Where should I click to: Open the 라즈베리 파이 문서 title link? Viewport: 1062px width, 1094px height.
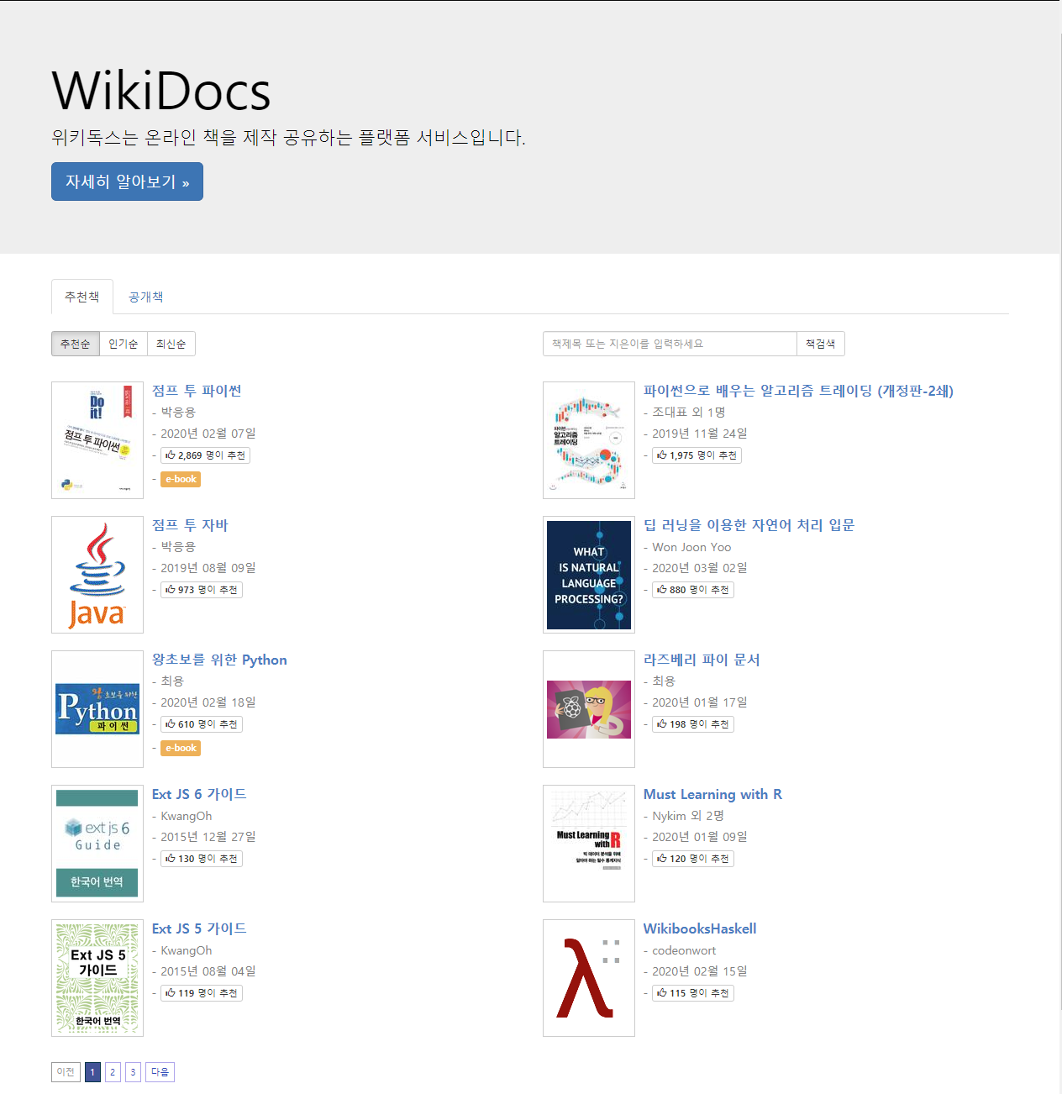pyautogui.click(x=702, y=660)
